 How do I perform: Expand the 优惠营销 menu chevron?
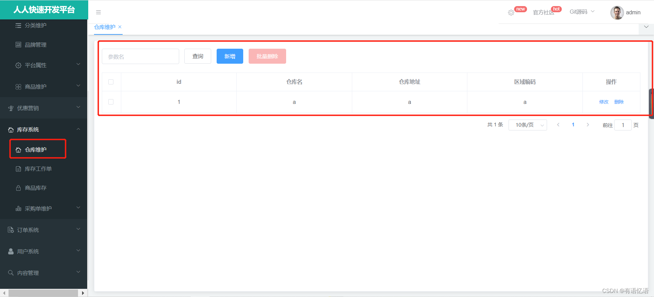(78, 107)
